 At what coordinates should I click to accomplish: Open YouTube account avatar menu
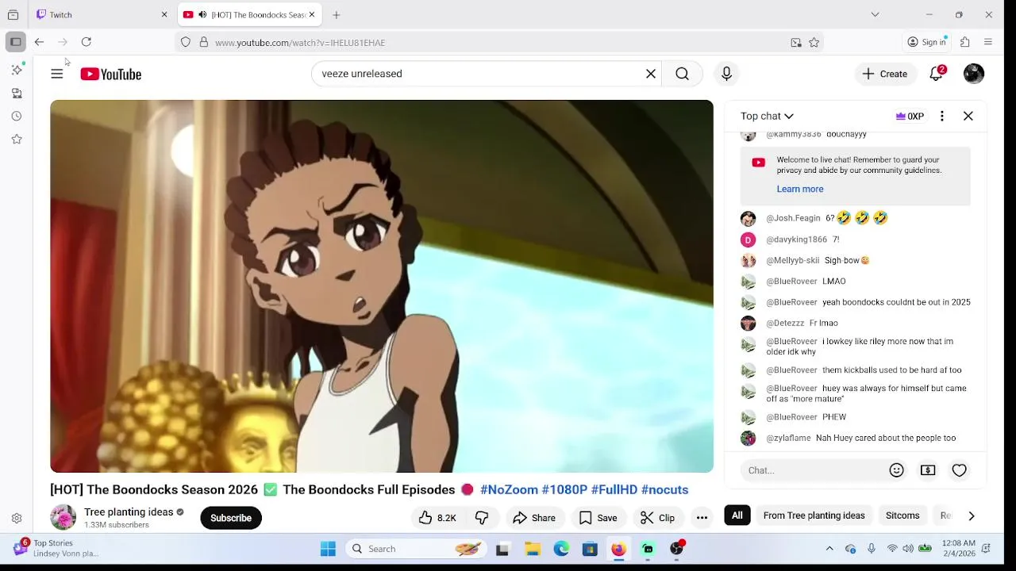(974, 74)
